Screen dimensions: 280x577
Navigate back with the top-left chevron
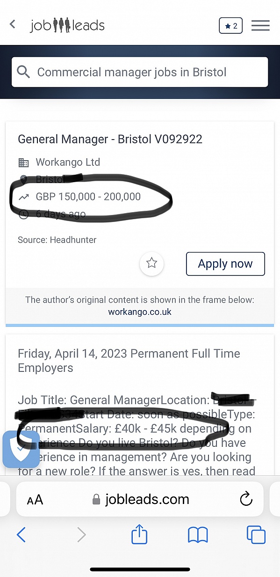click(12, 24)
